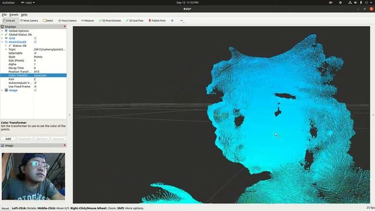The width and height of the screenshot is (375, 211).
Task: Expand the Grid tree node
Action: coord(2,38)
